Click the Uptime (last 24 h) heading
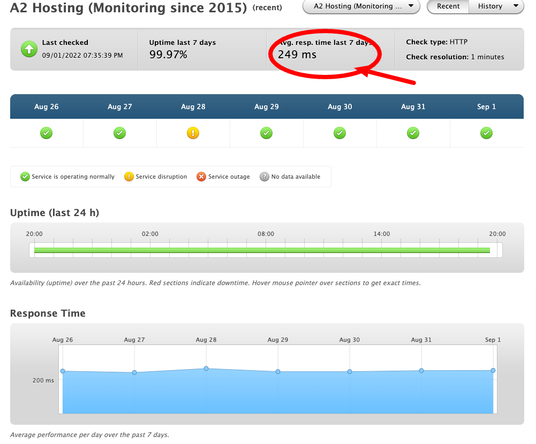Image resolution: width=536 pixels, height=444 pixels. click(55, 213)
